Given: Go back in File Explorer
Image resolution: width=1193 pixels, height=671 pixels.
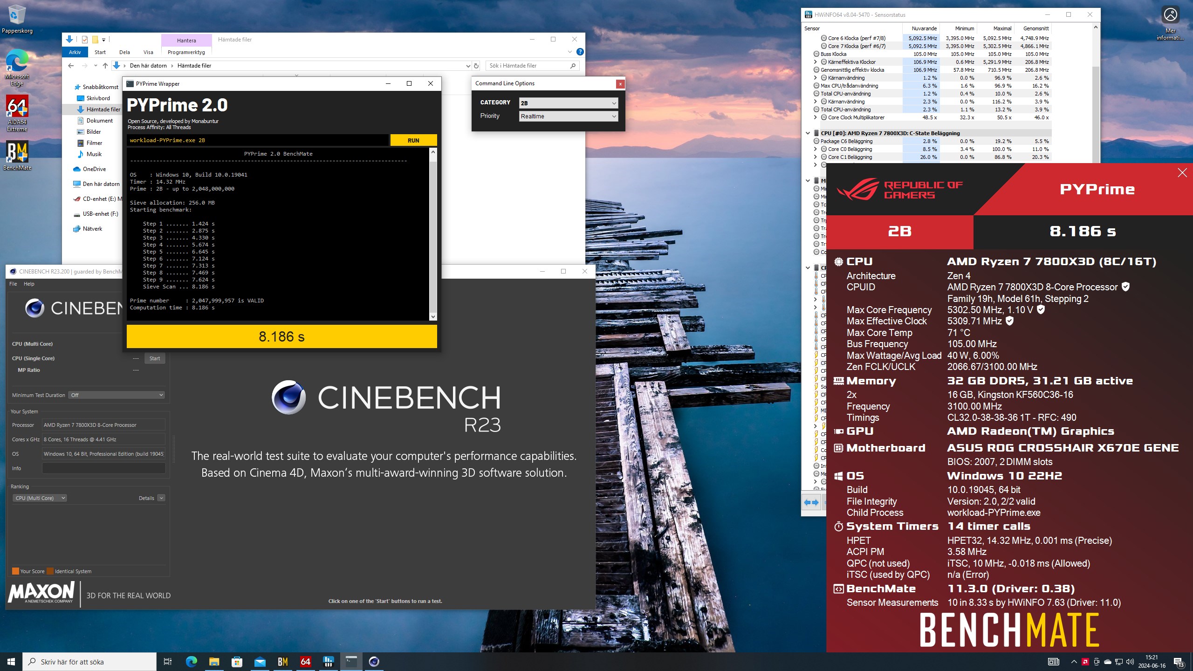Looking at the screenshot, I should [x=71, y=66].
